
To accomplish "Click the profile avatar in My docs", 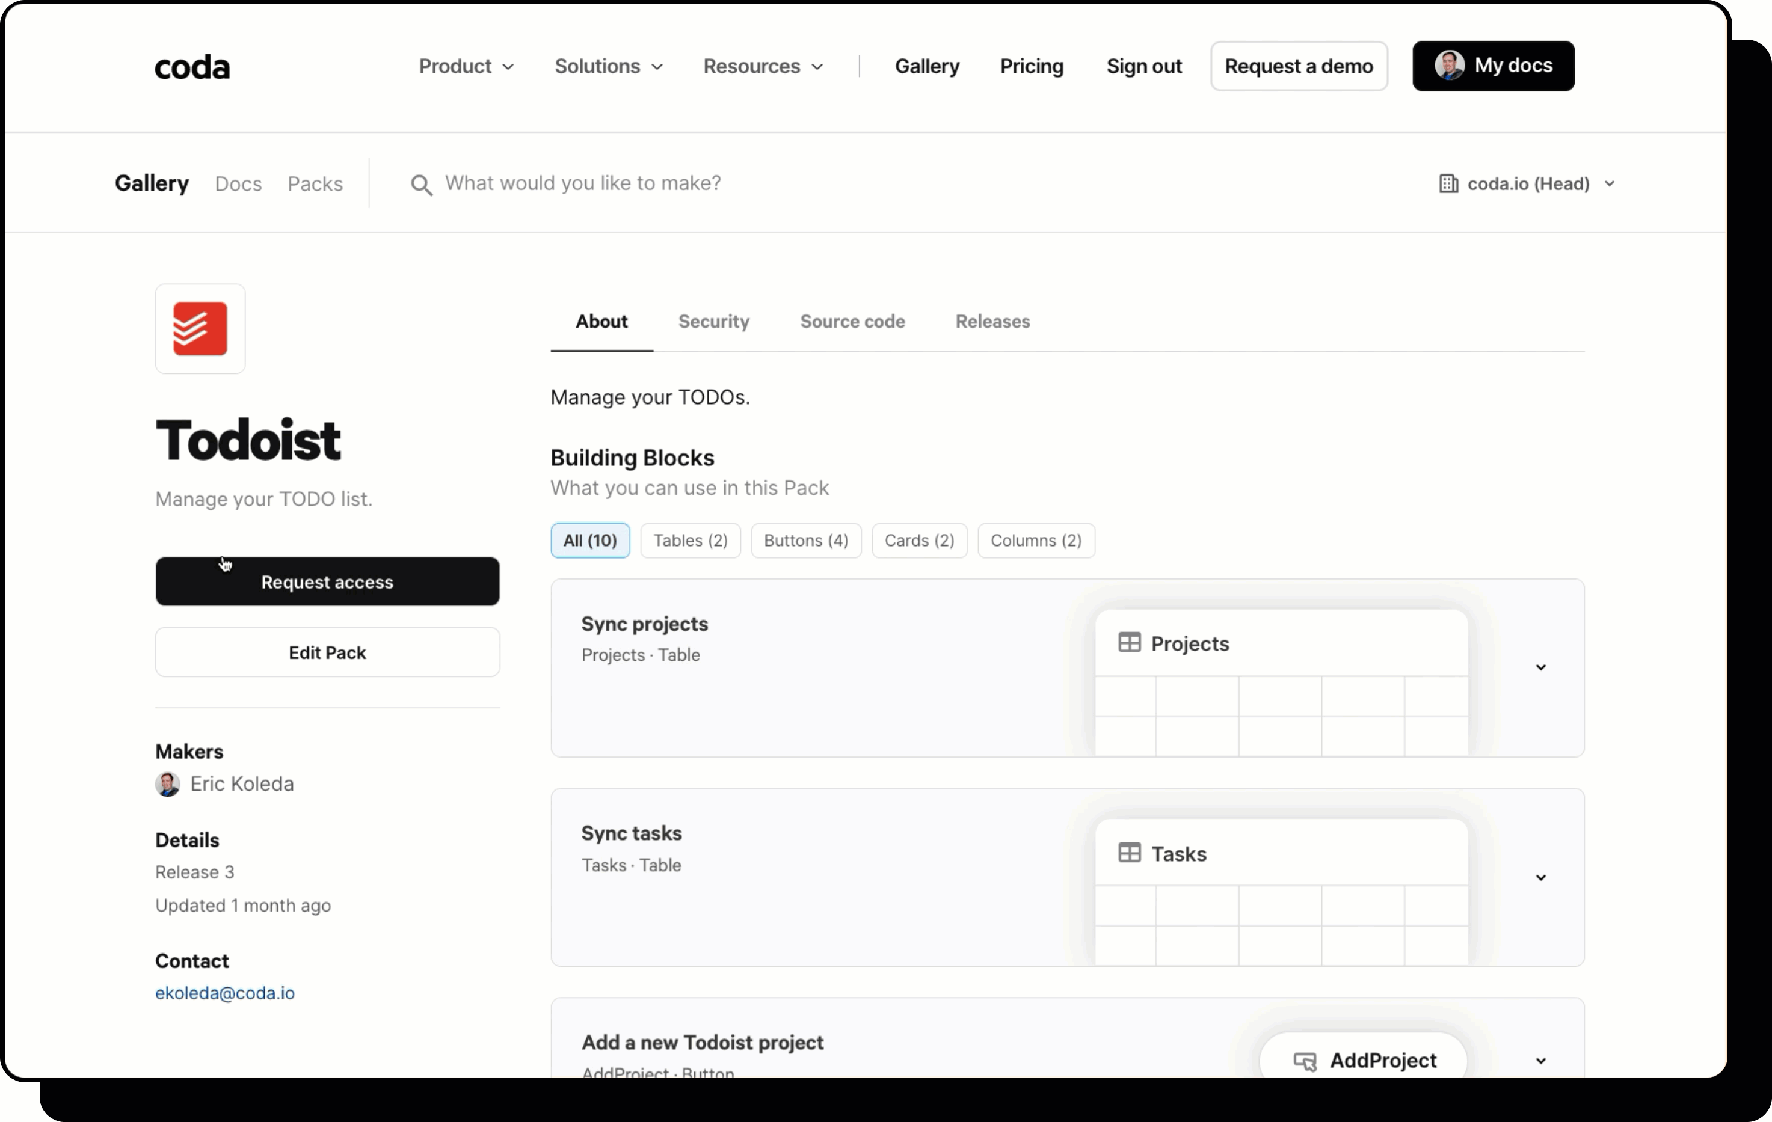I will click(1449, 66).
